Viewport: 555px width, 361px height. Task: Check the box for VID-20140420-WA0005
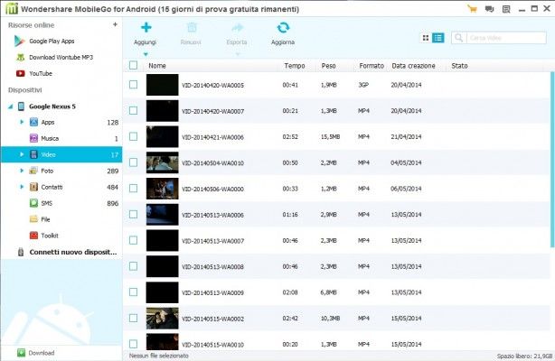click(134, 85)
